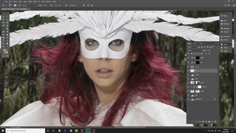Open the layer blend mode dropdown
Viewport: 236px width, 133px height.
(x=194, y=50)
